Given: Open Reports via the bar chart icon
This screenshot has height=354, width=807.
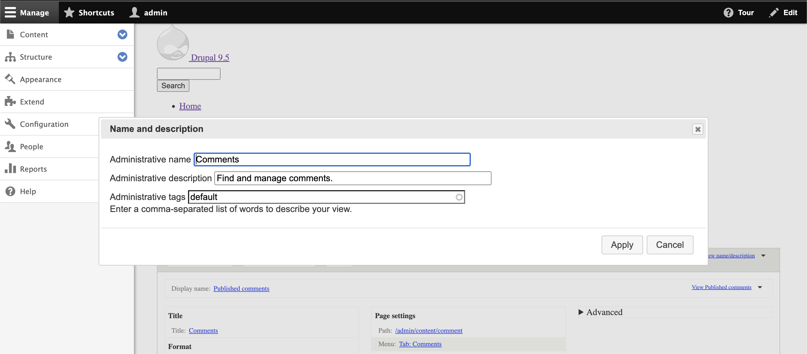Looking at the screenshot, I should [x=10, y=169].
